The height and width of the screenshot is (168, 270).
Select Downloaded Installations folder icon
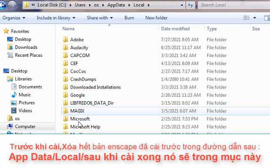tap(65, 87)
